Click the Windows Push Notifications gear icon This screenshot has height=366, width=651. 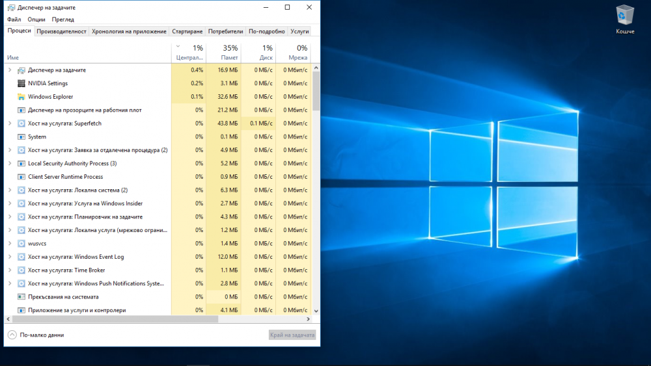coord(21,283)
